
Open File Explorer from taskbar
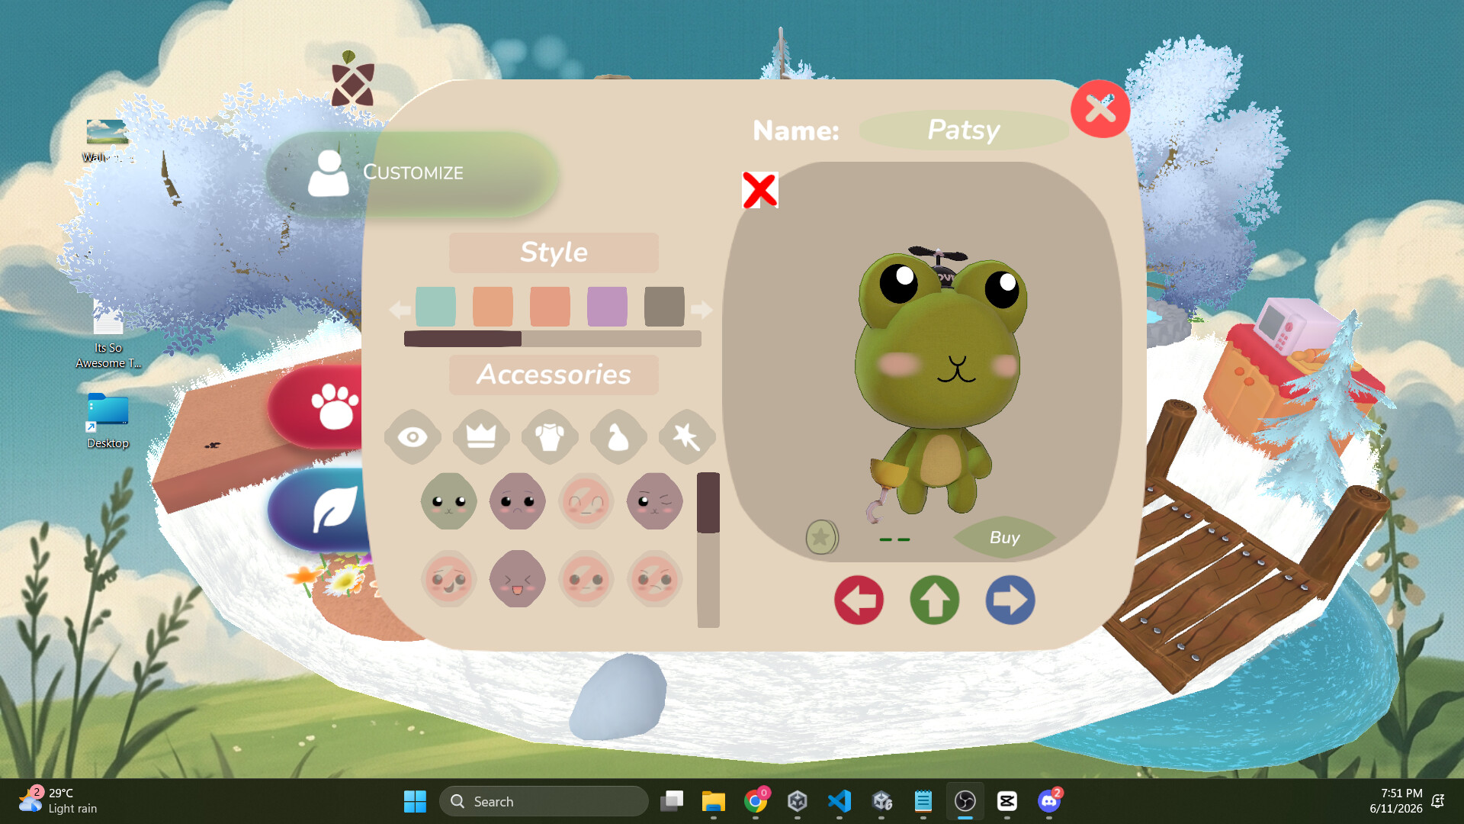coord(714,801)
